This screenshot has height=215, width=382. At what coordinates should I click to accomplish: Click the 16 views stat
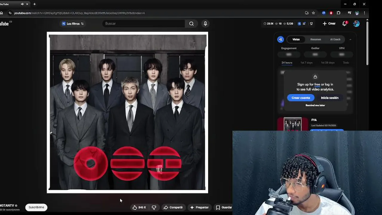(278, 24)
